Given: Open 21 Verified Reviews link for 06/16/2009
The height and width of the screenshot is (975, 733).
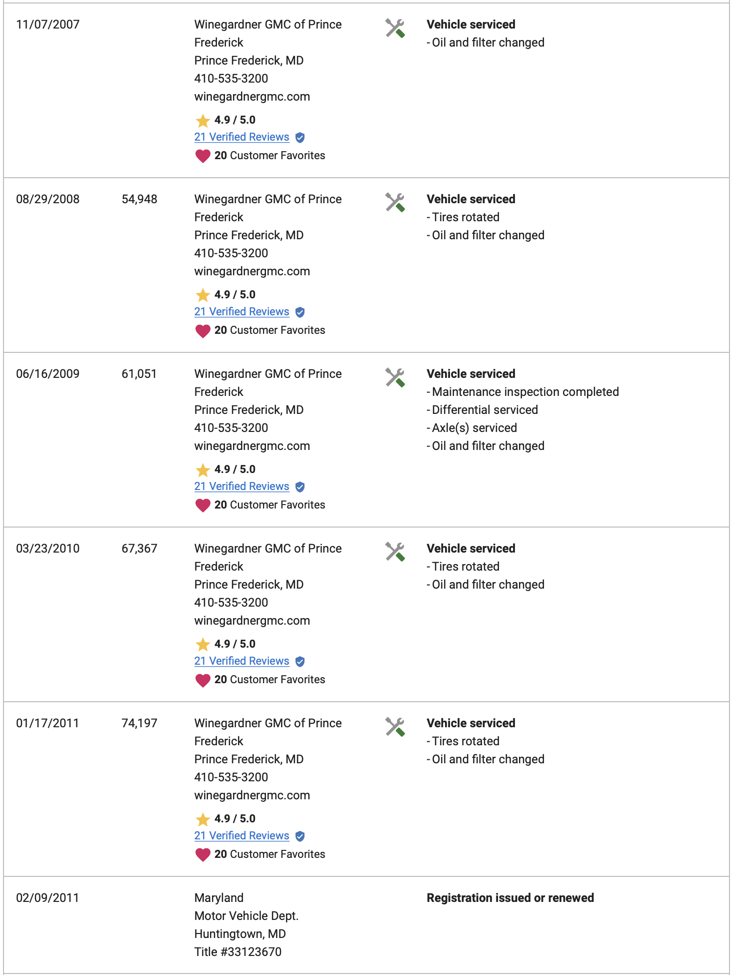Looking at the screenshot, I should pyautogui.click(x=241, y=486).
